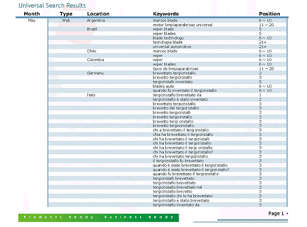Click the Germany location cell
307x227 pixels.
[95, 73]
